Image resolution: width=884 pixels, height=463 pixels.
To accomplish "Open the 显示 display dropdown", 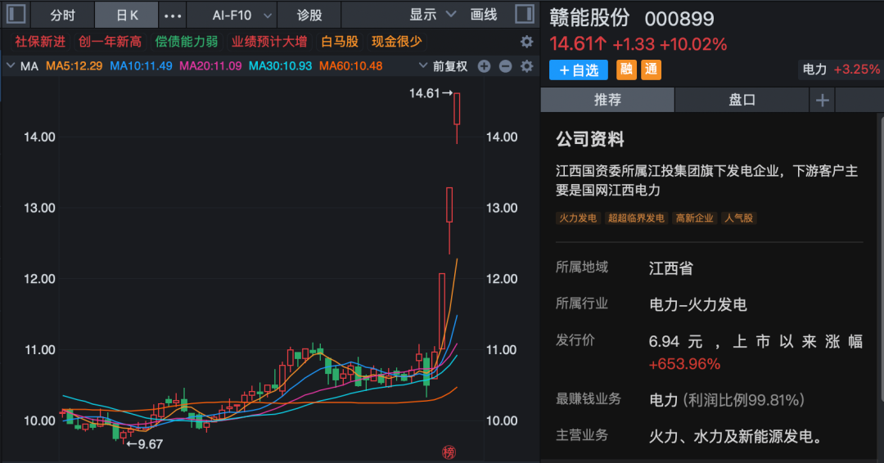I will point(433,15).
